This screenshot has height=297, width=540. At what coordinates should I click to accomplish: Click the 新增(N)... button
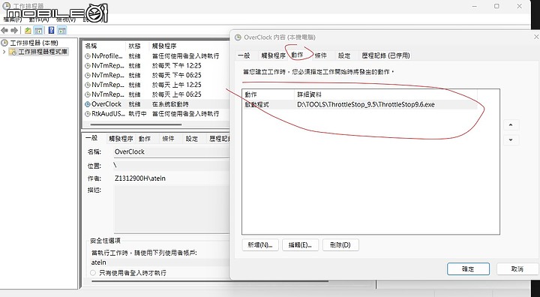click(x=260, y=245)
